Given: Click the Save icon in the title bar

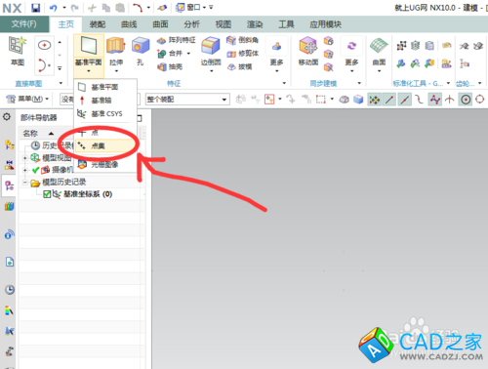Looking at the screenshot, I should (x=35, y=8).
